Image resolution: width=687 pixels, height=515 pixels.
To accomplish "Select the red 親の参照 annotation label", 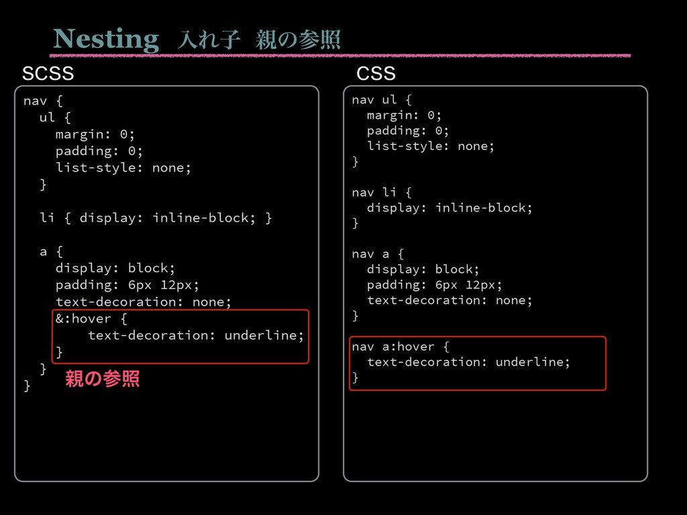I will (103, 379).
